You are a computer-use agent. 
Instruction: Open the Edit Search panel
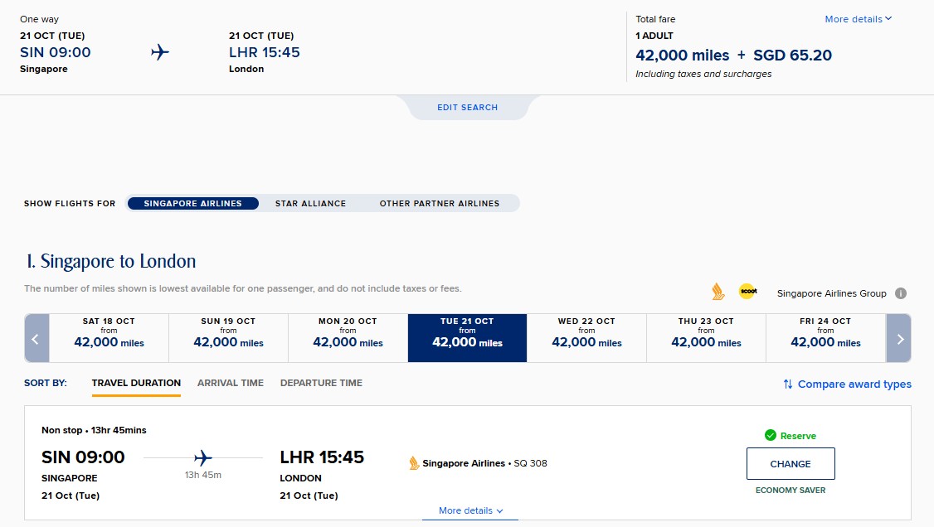[468, 108]
